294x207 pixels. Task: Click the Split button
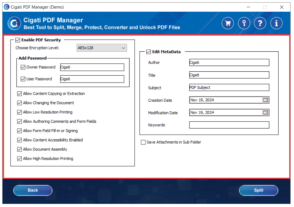[258, 190]
